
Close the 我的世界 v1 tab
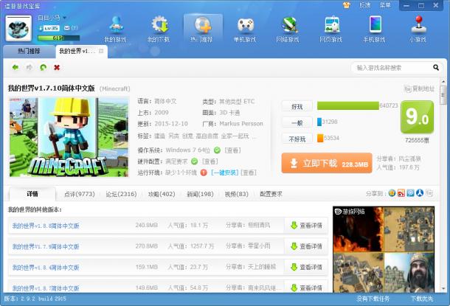(x=101, y=51)
